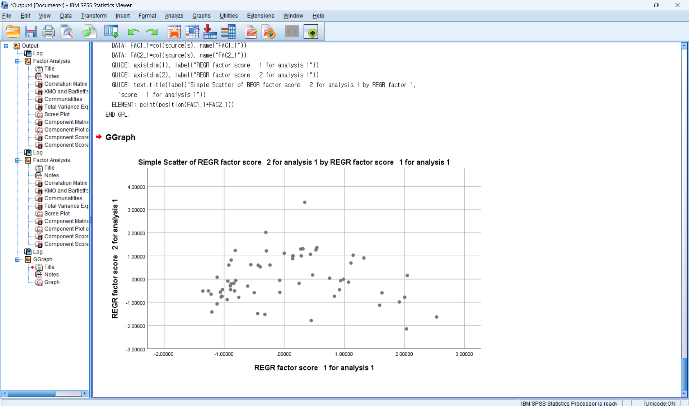This screenshot has width=689, height=406.
Task: Click the Open file folder icon
Action: 13,32
